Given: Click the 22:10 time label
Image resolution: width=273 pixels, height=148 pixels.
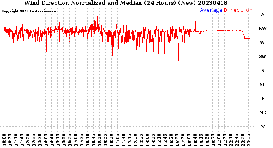Looking at the screenshot, I should [231, 140].
